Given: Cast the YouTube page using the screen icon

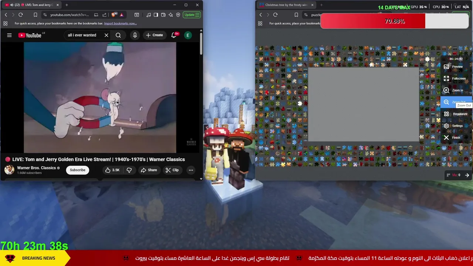Looking at the screenshot, I should [96, 15].
